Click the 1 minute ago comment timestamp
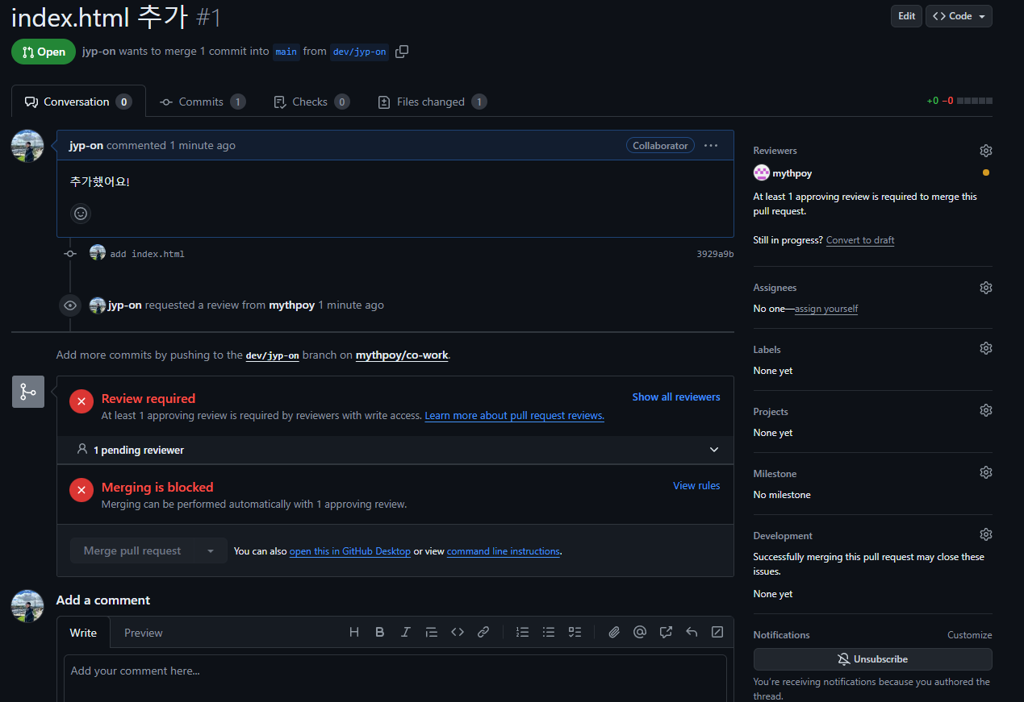This screenshot has height=702, width=1024. point(203,146)
